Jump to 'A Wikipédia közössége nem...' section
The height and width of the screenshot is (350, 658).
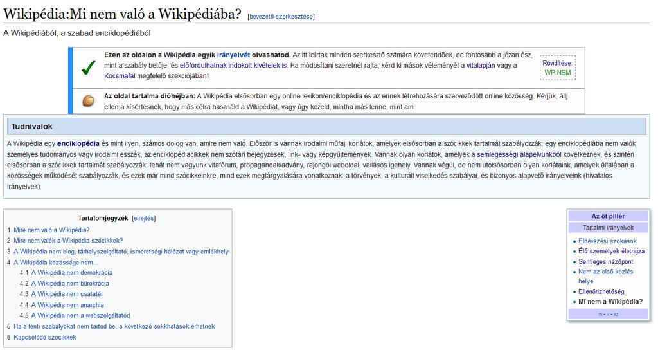click(x=56, y=262)
